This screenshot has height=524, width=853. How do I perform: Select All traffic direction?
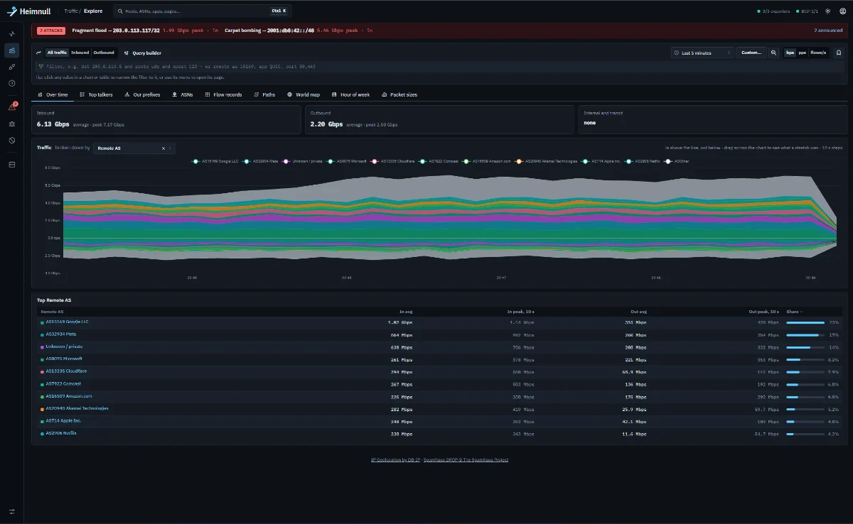pyautogui.click(x=57, y=53)
